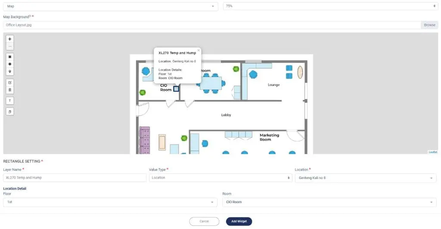
Task: Click the copy document icon in map toolbar
Action: click(x=10, y=111)
